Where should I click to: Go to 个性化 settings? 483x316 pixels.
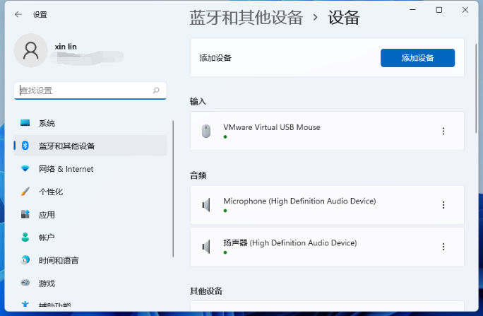pos(51,192)
